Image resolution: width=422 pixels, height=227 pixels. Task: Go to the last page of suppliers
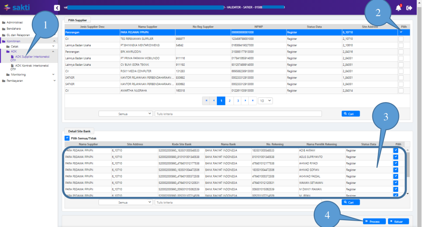click(253, 101)
